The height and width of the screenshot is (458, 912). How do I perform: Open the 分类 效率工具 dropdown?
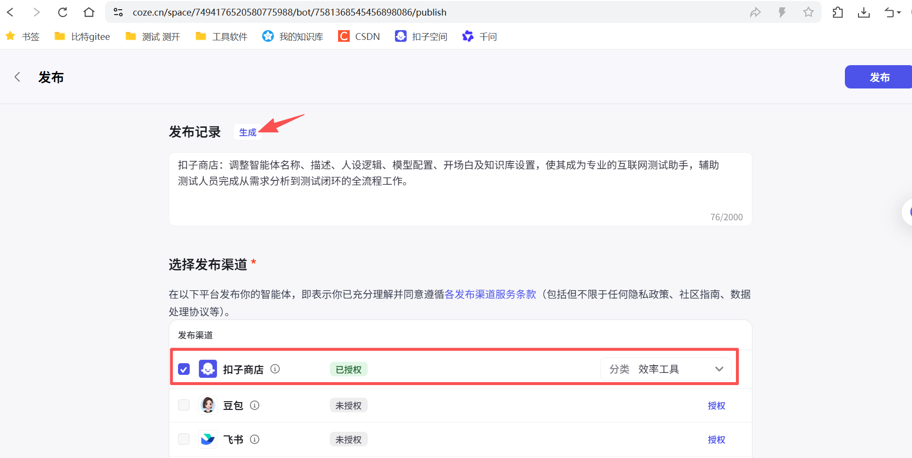tap(666, 369)
